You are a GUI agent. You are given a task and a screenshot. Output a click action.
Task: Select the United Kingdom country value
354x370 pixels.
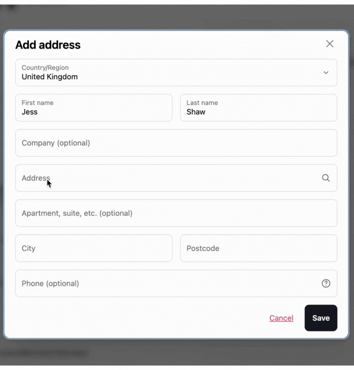[x=50, y=77]
